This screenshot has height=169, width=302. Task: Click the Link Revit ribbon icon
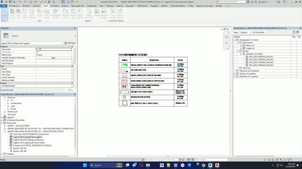point(12,14)
